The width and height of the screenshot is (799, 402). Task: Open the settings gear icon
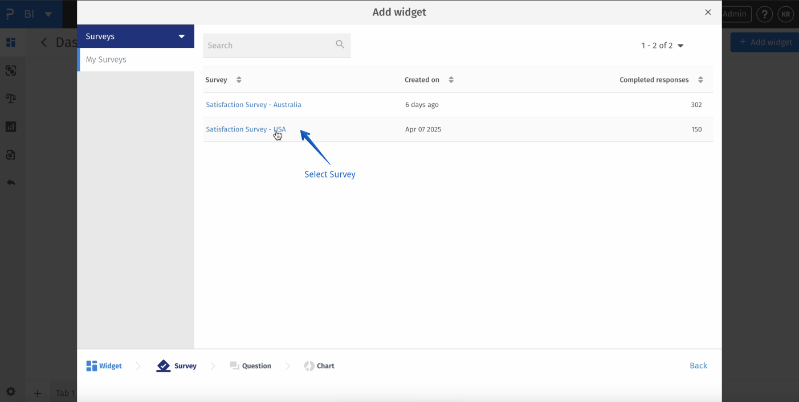pyautogui.click(x=11, y=392)
